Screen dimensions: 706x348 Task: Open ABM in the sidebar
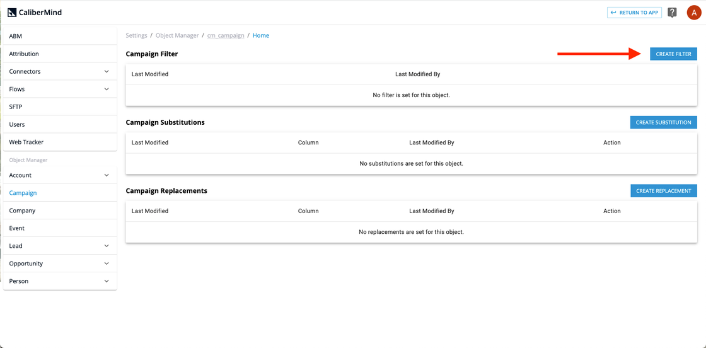tap(60, 36)
